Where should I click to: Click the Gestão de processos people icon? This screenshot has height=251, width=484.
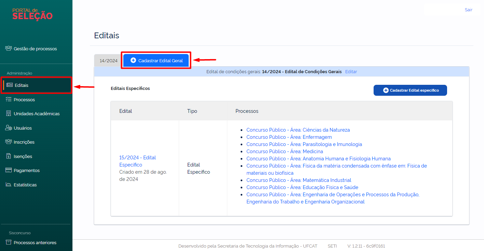point(9,48)
